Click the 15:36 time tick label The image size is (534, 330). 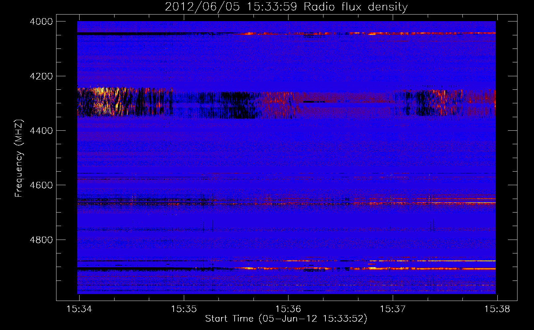click(x=288, y=309)
